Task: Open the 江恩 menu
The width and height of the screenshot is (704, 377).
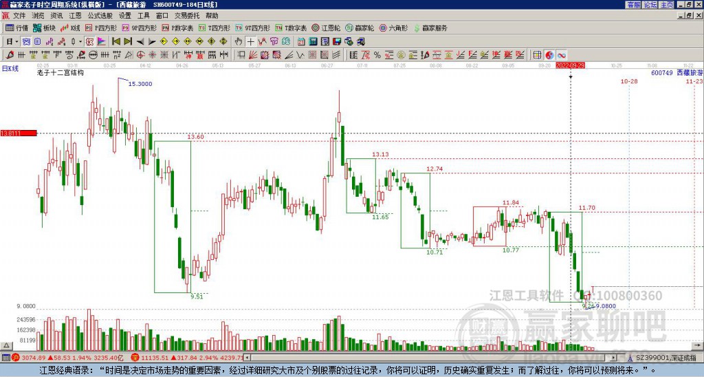Action: (x=75, y=16)
